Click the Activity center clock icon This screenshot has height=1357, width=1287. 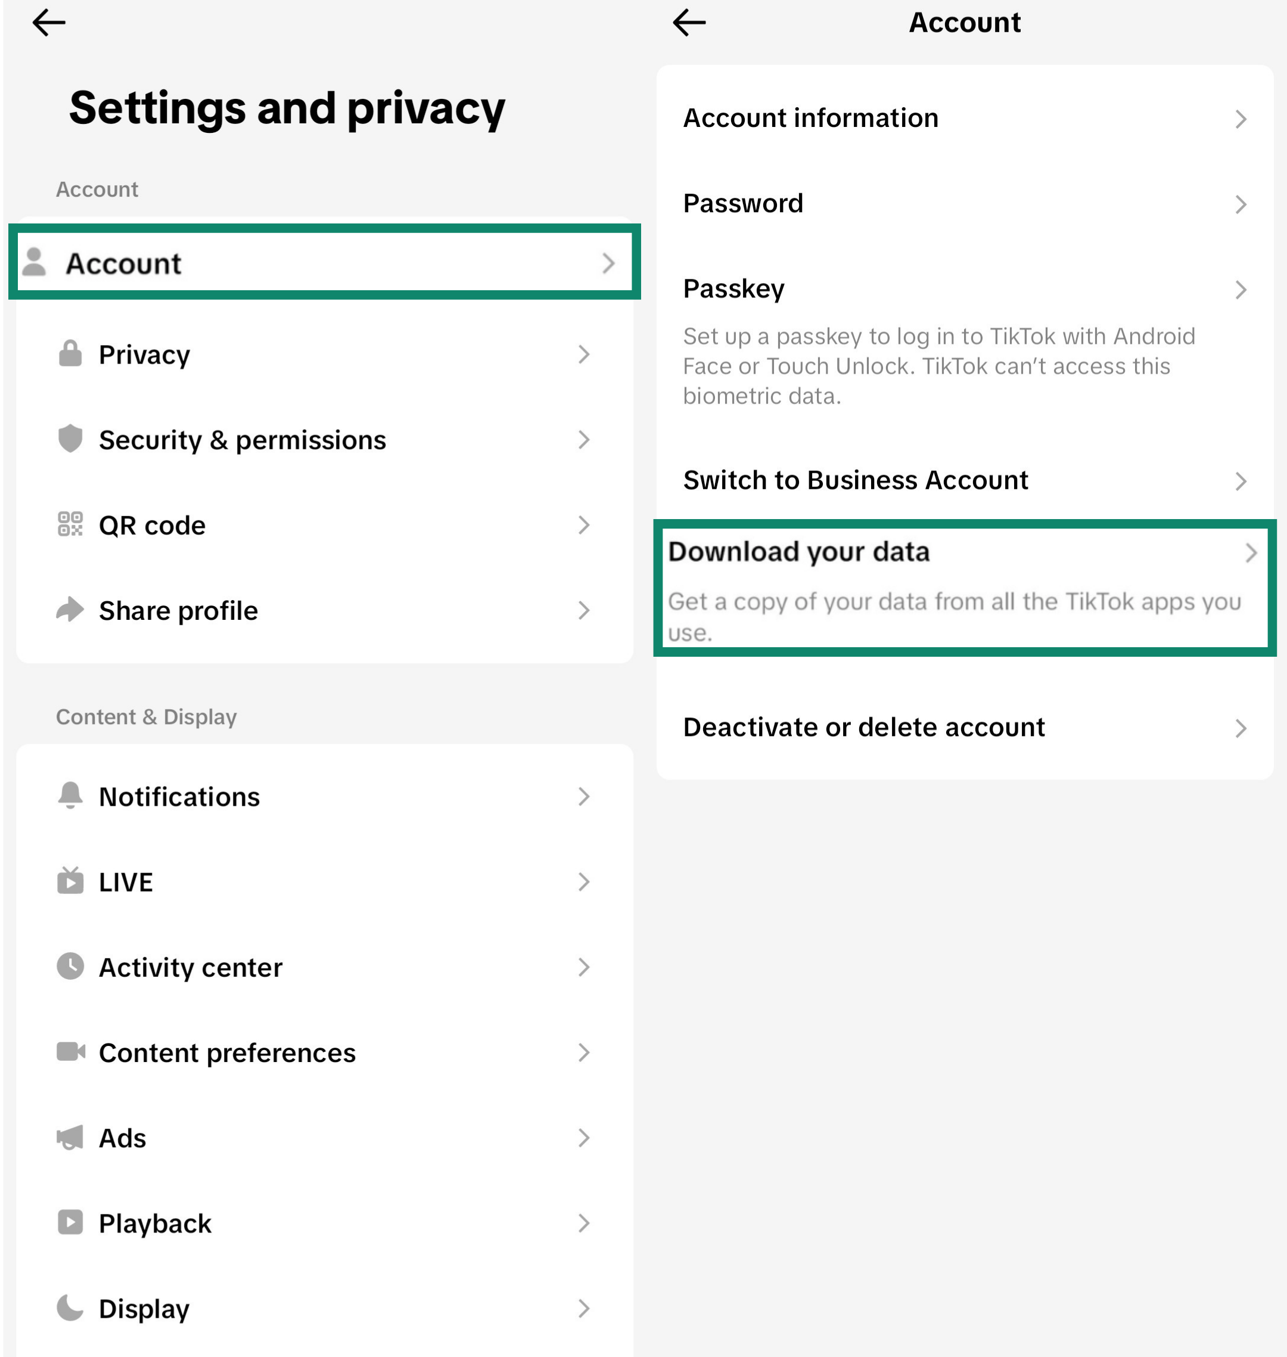(x=70, y=967)
